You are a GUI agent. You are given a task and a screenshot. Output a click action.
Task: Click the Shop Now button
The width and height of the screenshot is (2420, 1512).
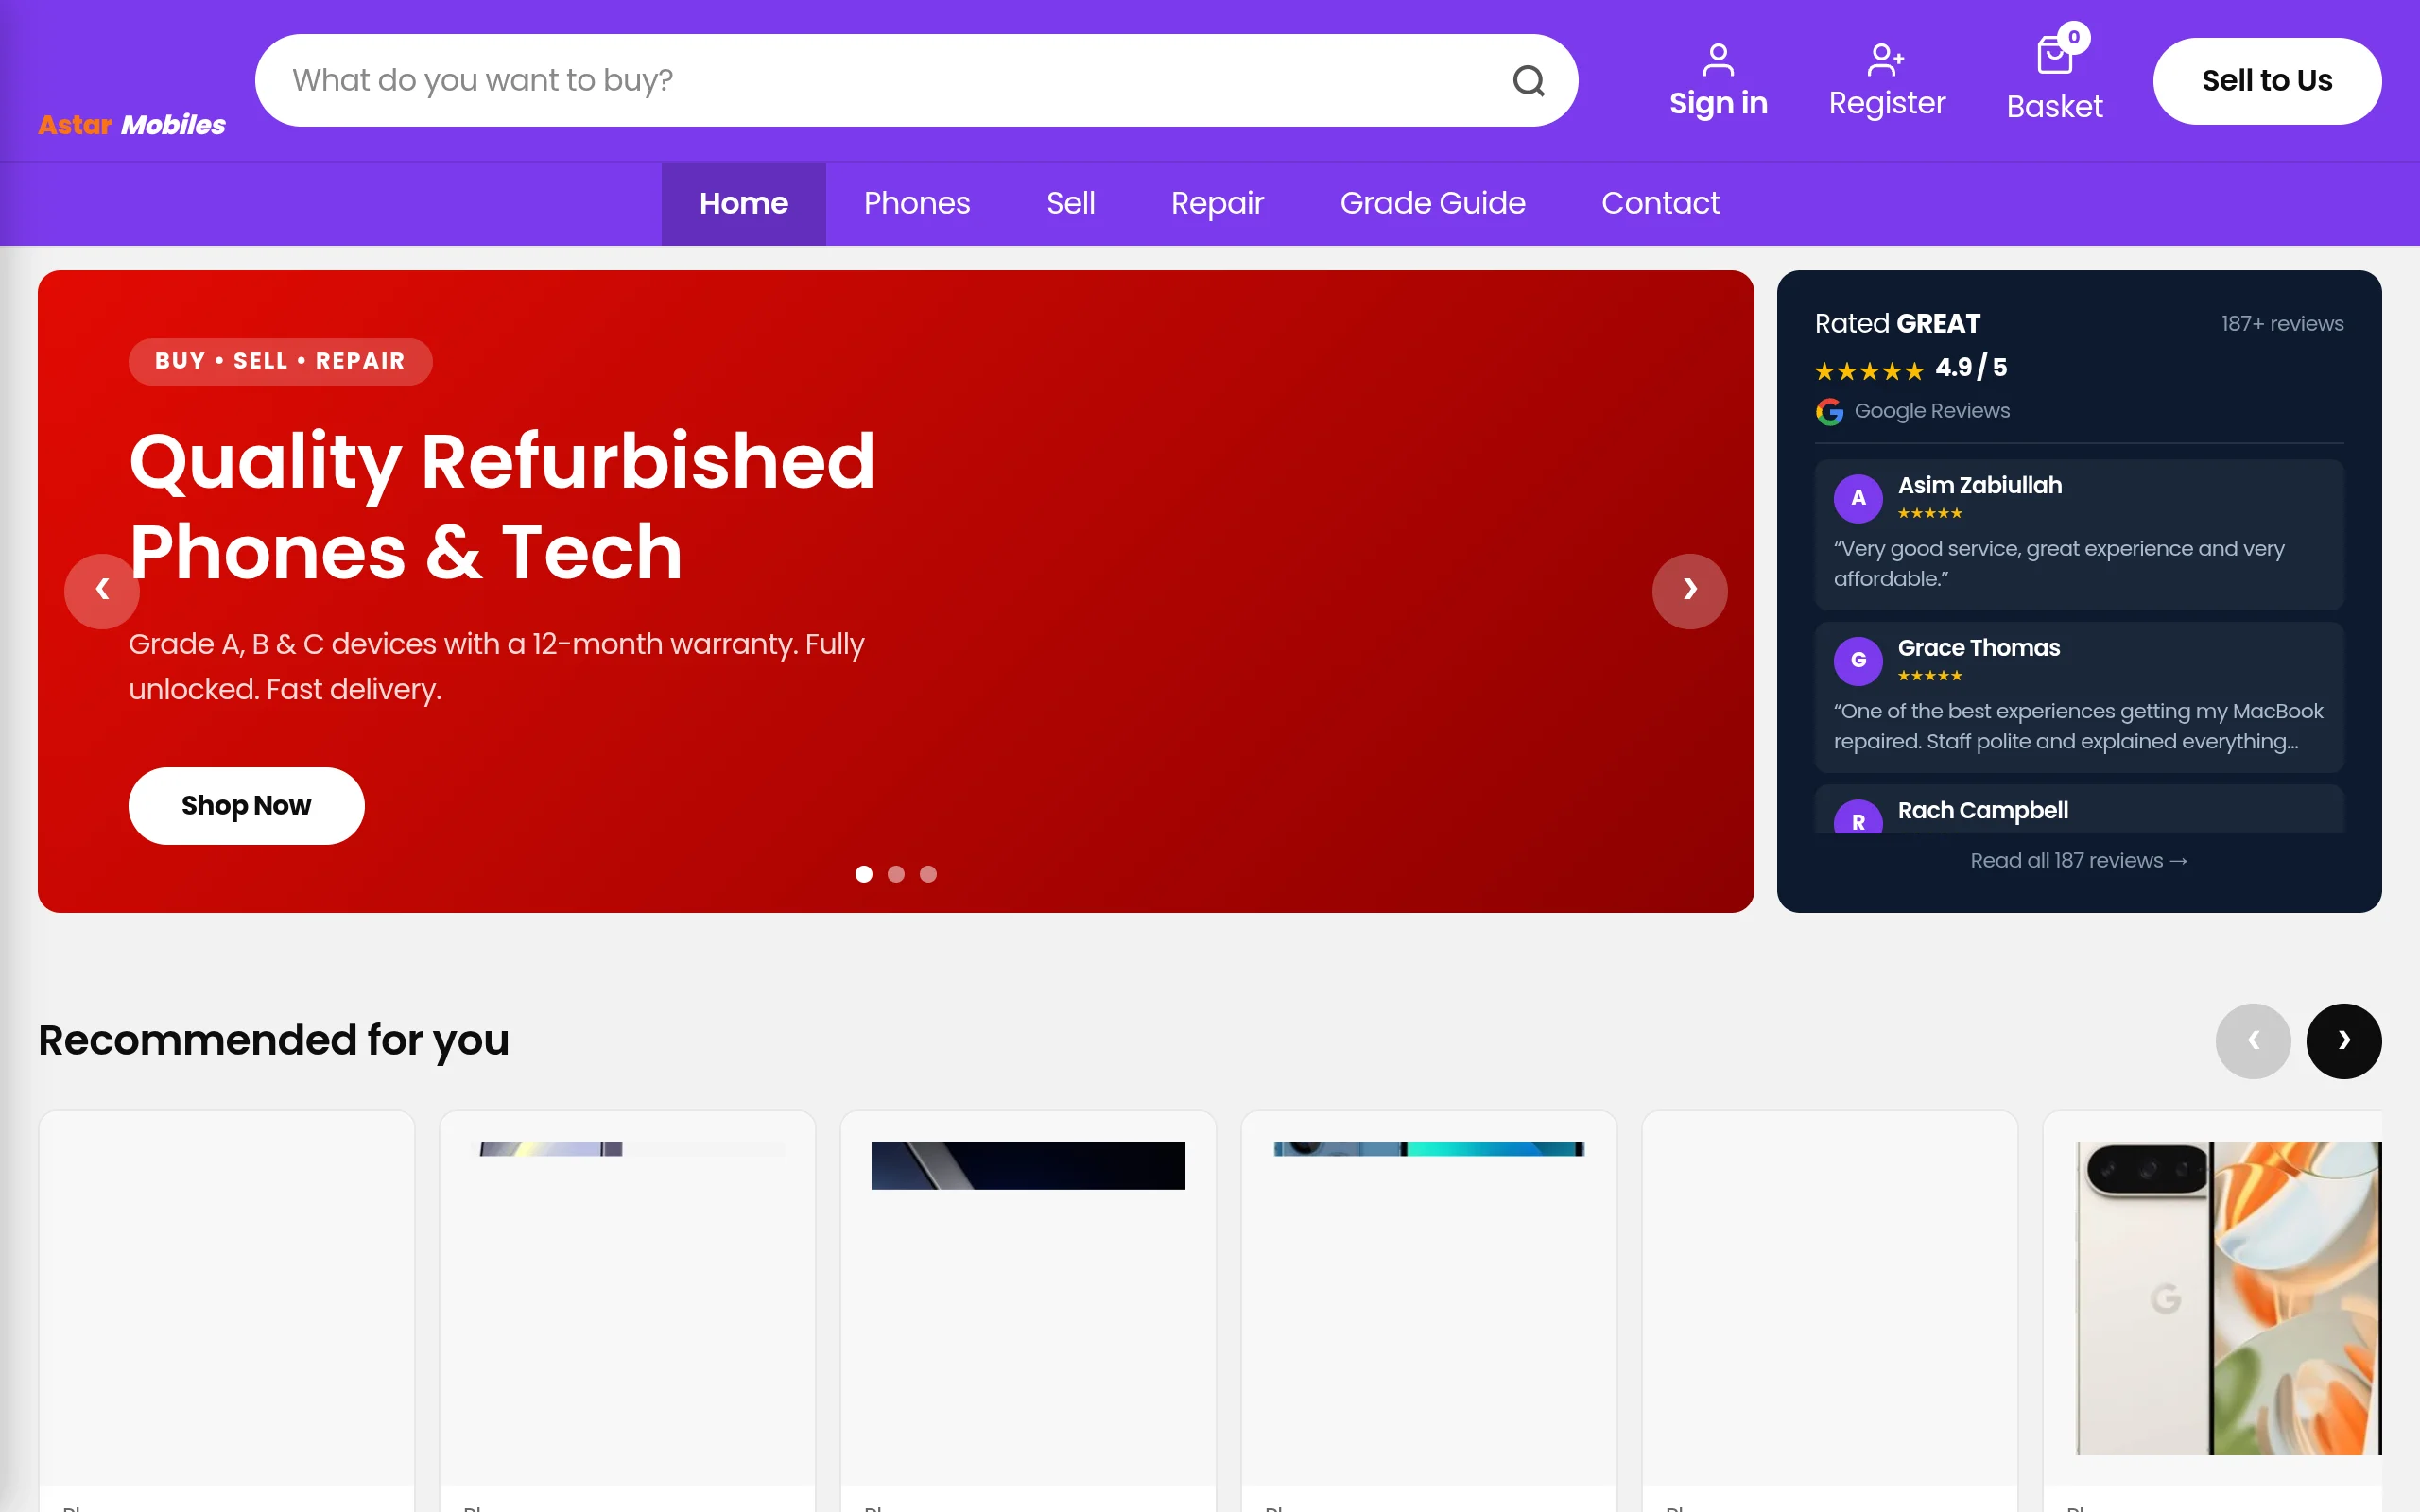[246, 806]
